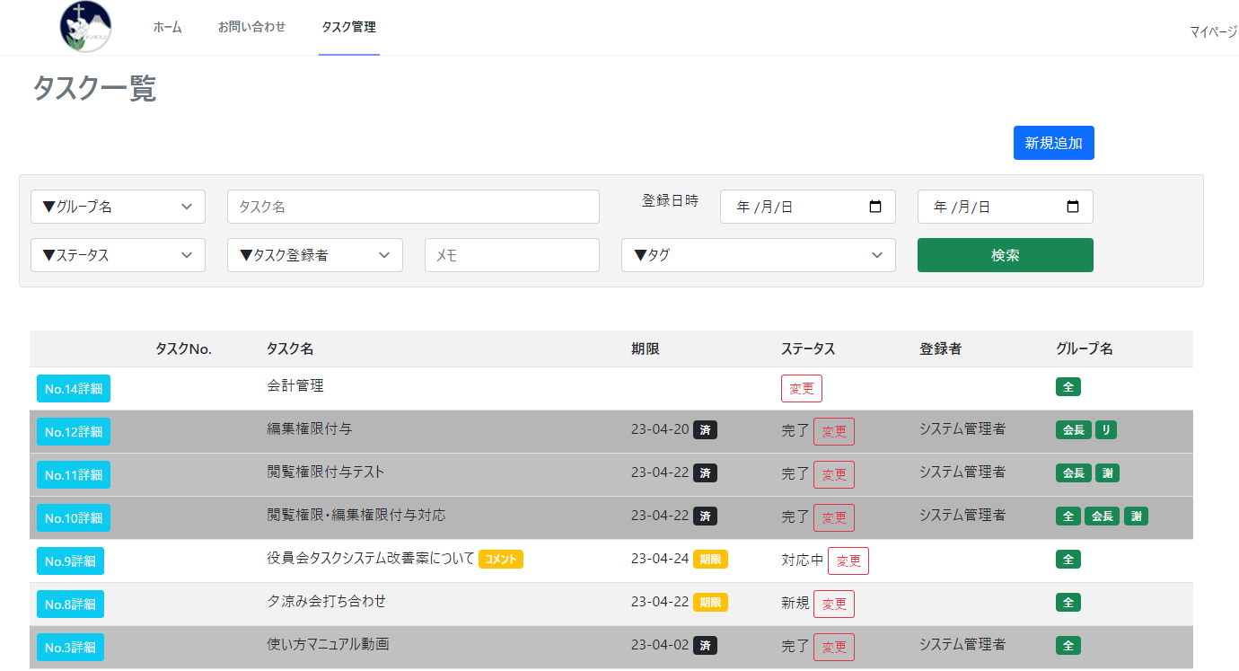Select the タスク管理 tab
This screenshot has height=671, width=1239.
[348, 27]
